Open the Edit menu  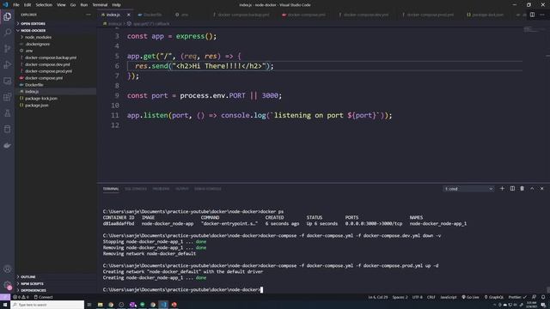27,5
